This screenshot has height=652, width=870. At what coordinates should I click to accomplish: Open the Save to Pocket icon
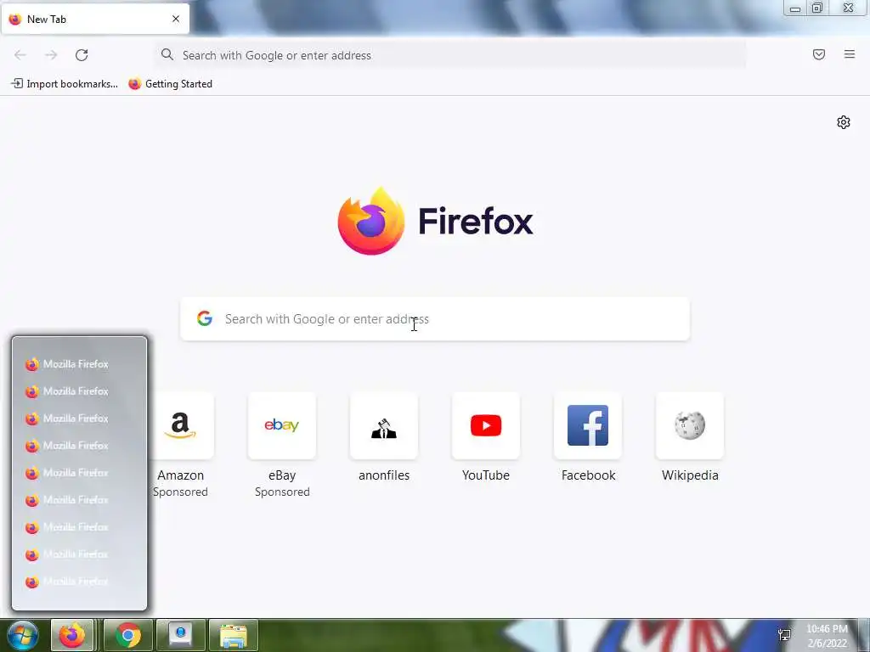[819, 54]
